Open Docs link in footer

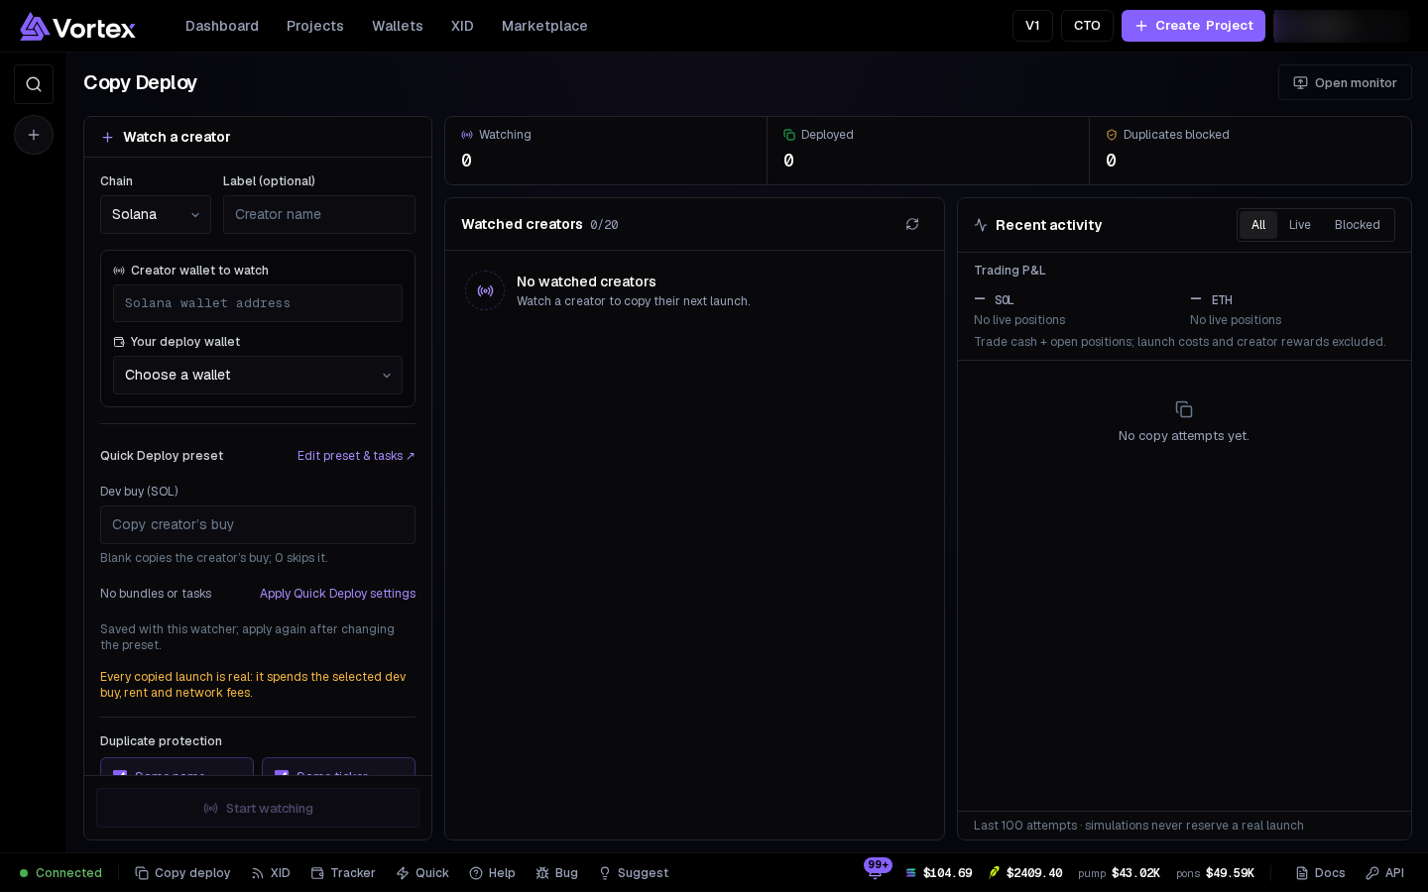click(1320, 873)
